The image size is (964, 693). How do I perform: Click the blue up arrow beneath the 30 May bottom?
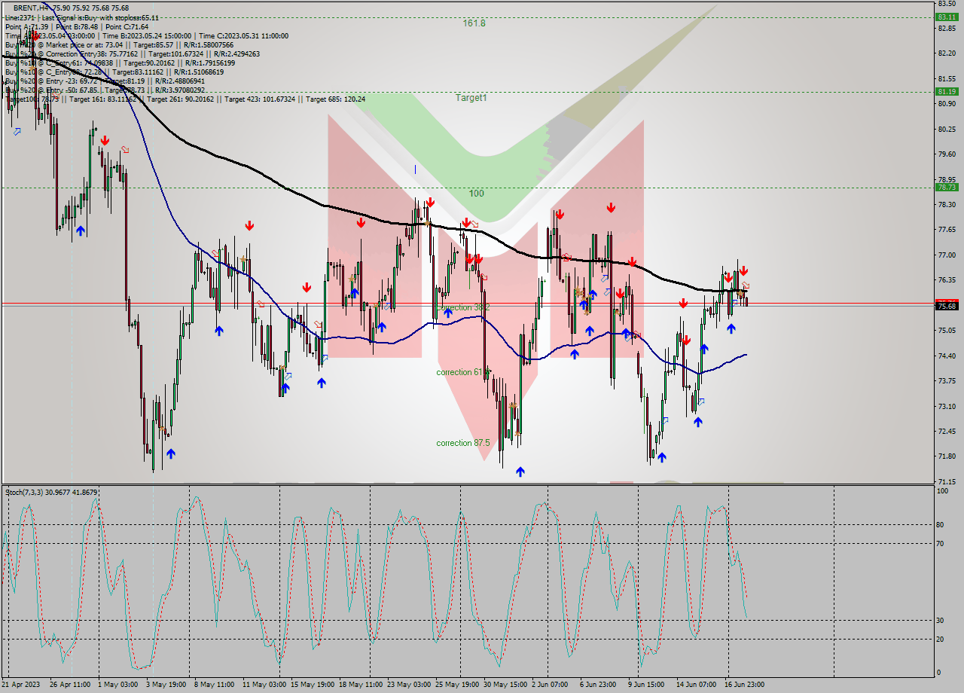(520, 471)
